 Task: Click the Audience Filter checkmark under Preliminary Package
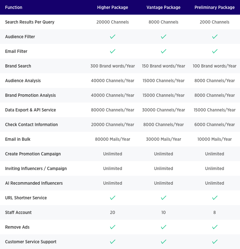215,37
